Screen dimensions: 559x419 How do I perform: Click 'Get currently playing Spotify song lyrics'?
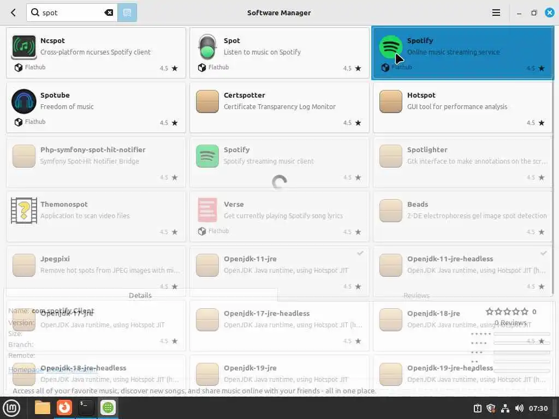[x=283, y=216]
